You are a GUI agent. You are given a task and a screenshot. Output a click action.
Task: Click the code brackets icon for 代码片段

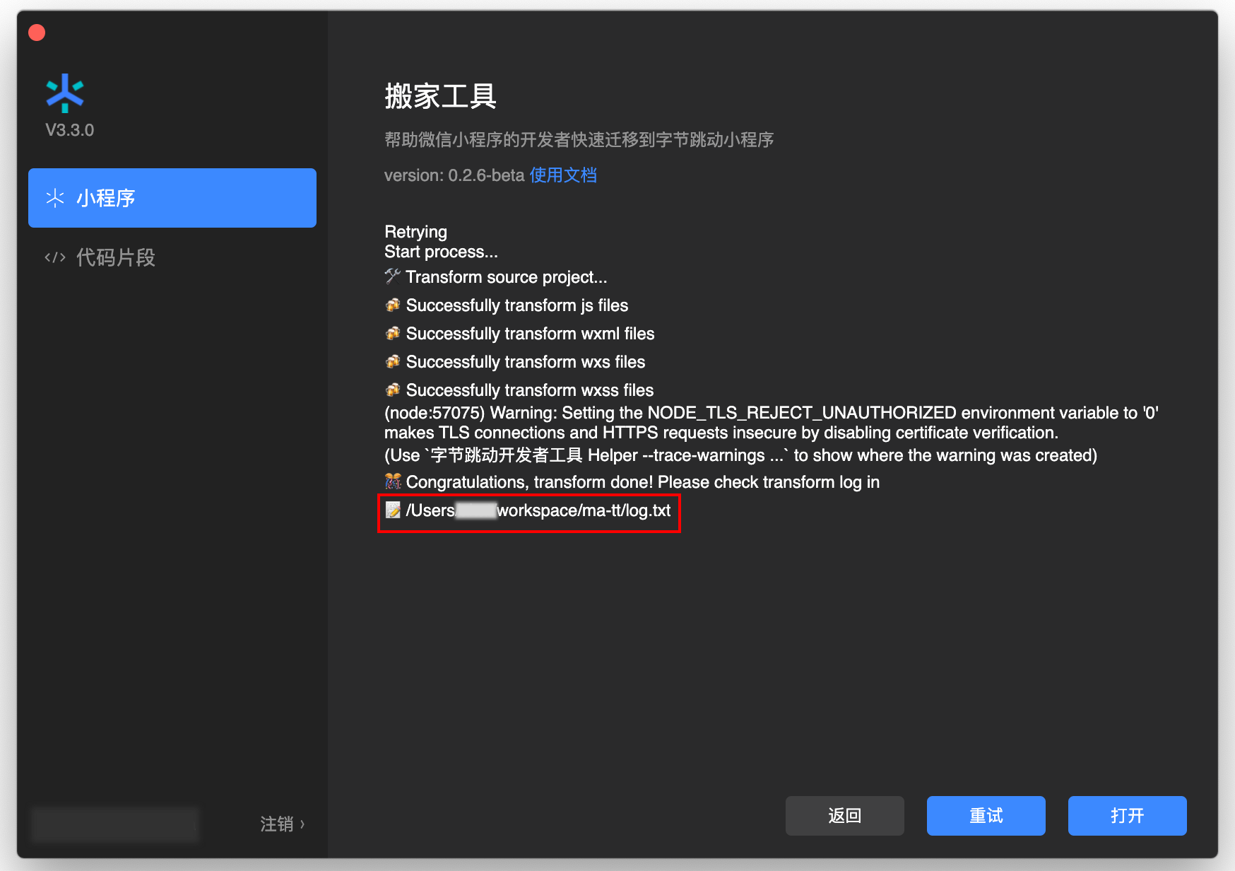[55, 257]
